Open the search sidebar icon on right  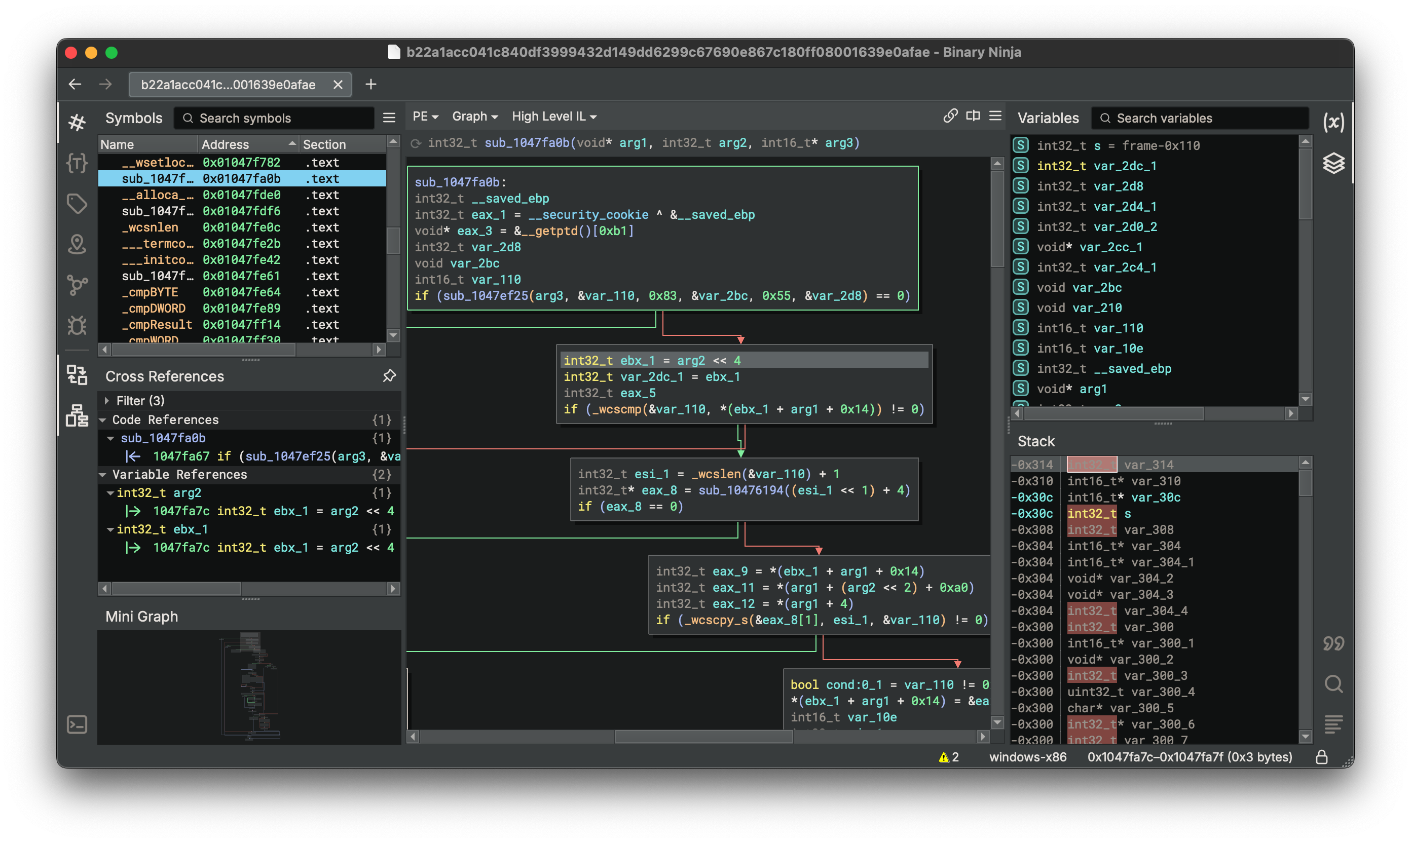coord(1333,684)
